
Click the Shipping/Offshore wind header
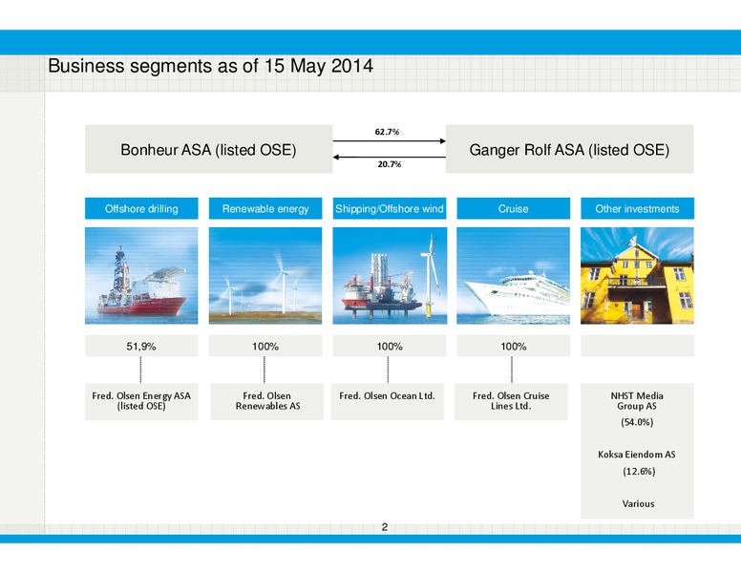tap(390, 208)
